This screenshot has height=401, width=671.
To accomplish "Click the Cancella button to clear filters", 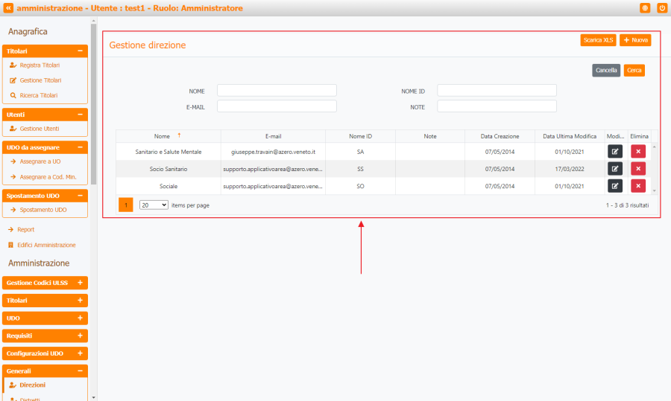I will point(606,71).
